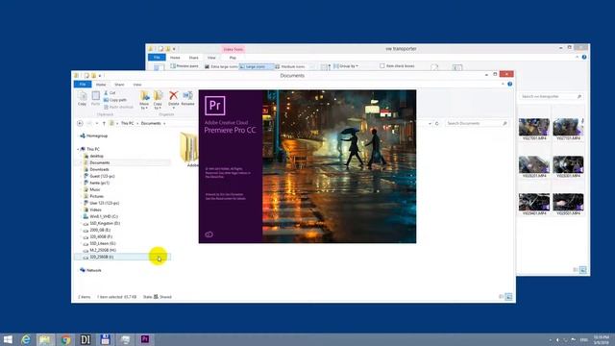Click This PC in the address bar breadcrumb
The image size is (615, 346).
[x=127, y=123]
